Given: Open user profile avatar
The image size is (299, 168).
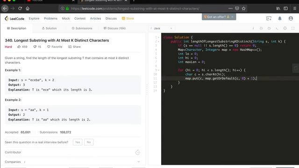Looking at the screenshot, I should pos(291,18).
